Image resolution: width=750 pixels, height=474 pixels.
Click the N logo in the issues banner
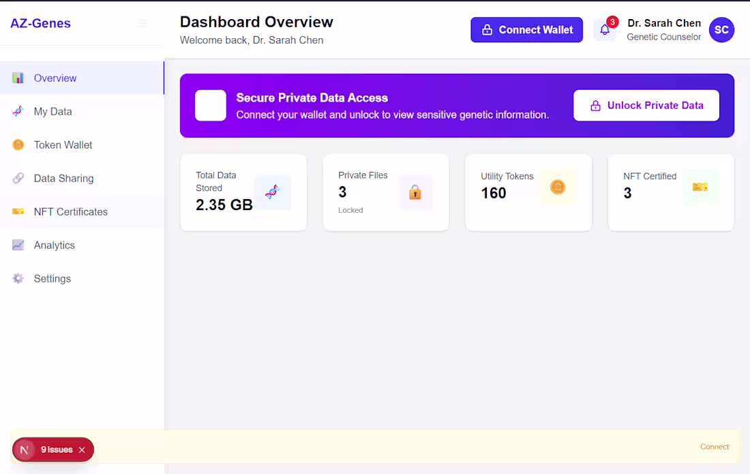[x=24, y=449]
